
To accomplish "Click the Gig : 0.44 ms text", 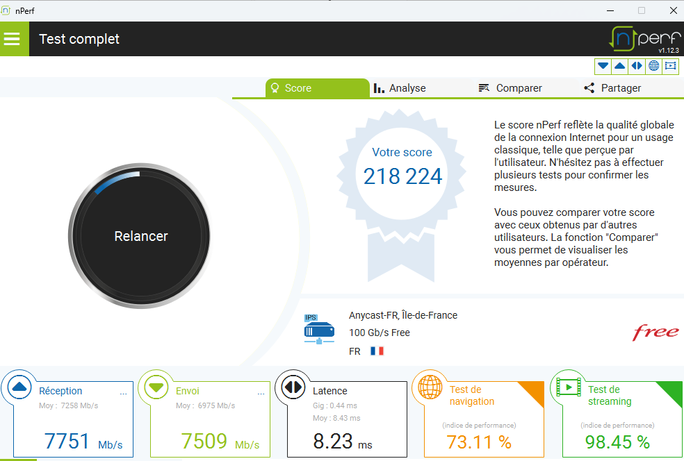I will pos(334,405).
